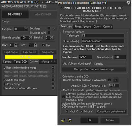Enable the Bouclage infini checkbox

[49, 32]
